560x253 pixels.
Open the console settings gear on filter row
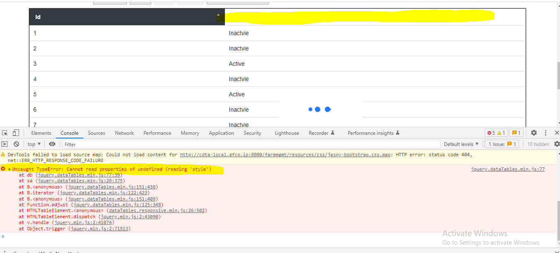[x=557, y=144]
